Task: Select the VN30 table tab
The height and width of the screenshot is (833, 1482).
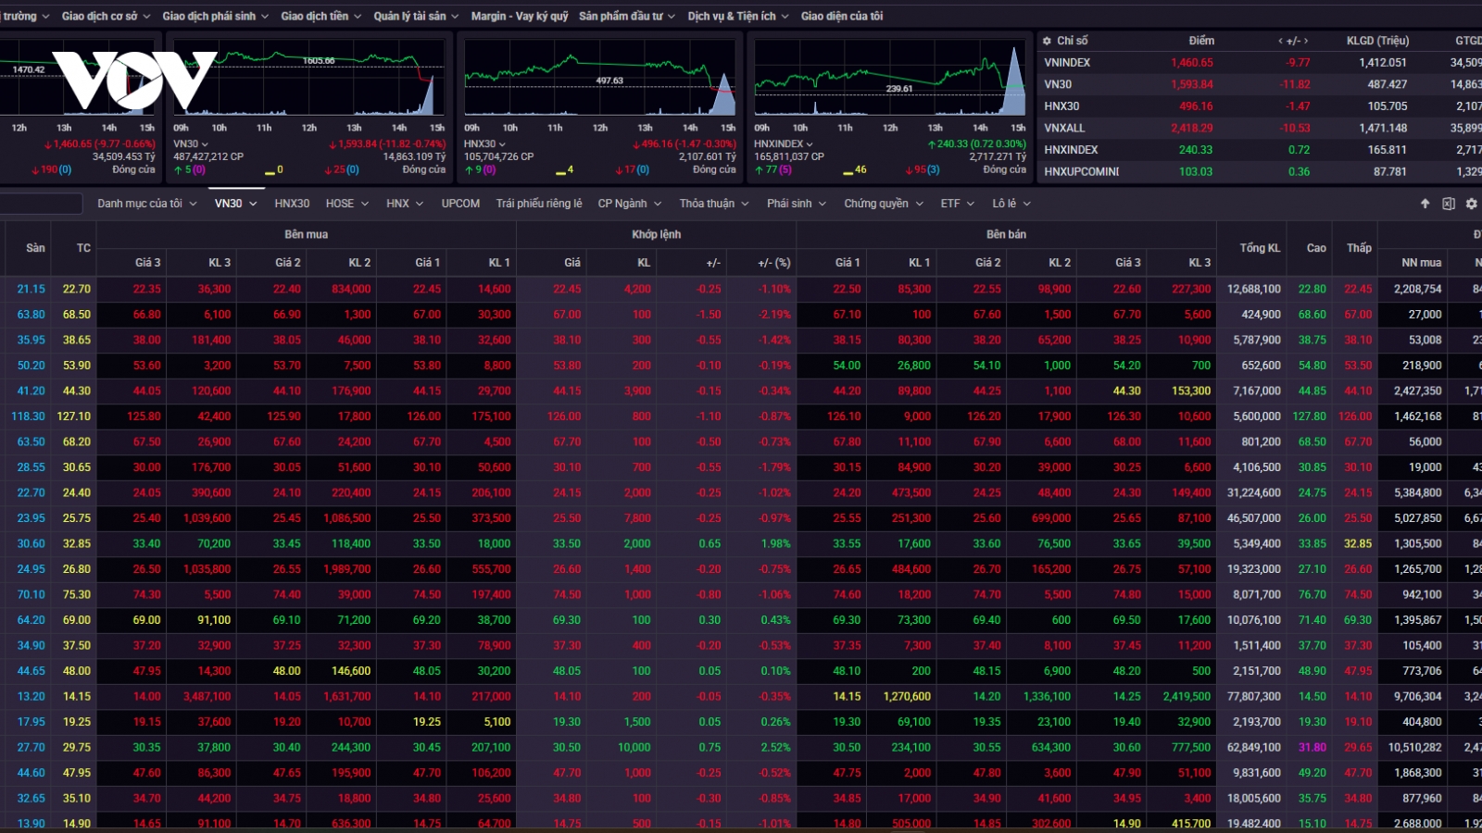Action: point(235,204)
